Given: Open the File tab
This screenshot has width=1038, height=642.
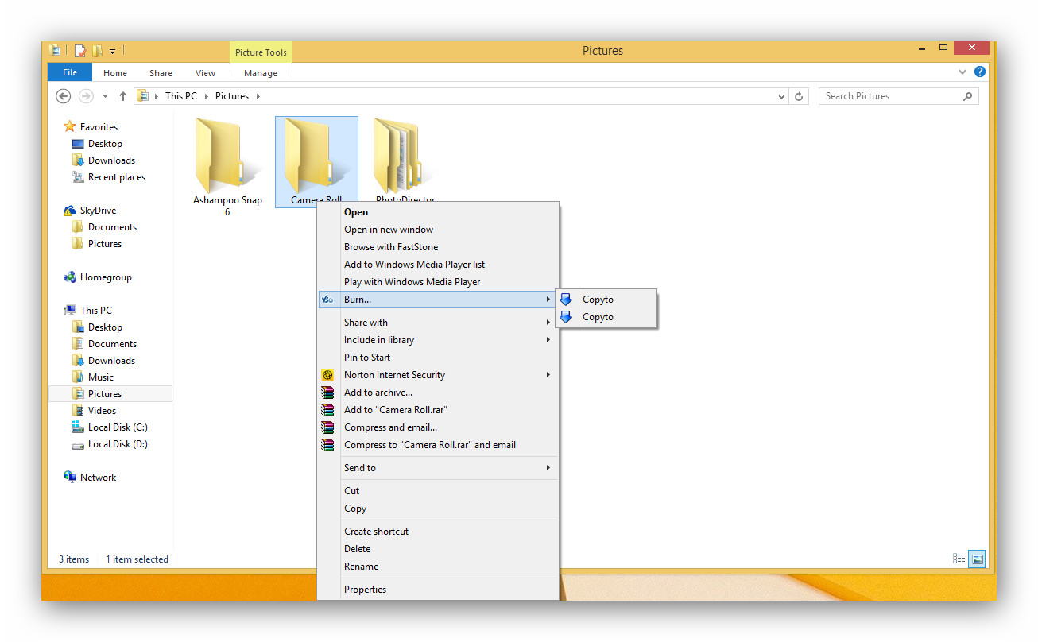Looking at the screenshot, I should click(70, 72).
